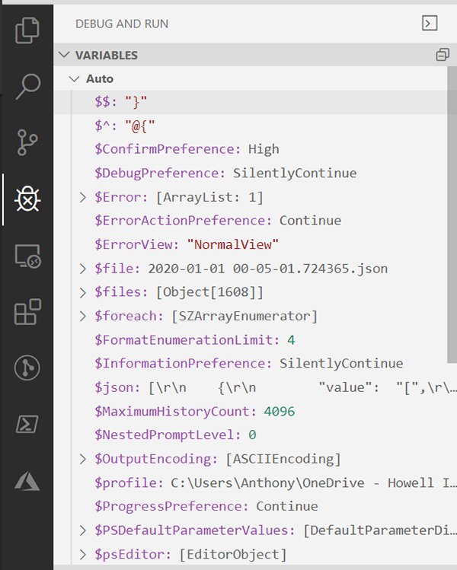Open the GitLens icon in activity bar

coord(27,369)
